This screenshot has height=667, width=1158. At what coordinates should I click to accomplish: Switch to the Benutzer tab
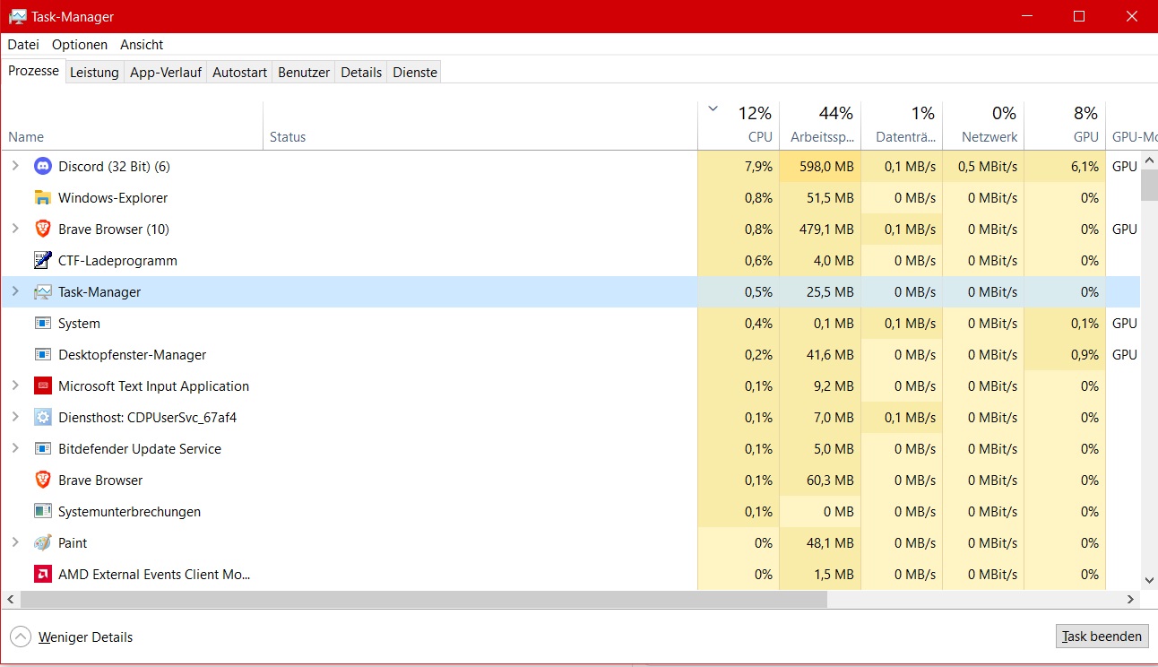tap(304, 72)
